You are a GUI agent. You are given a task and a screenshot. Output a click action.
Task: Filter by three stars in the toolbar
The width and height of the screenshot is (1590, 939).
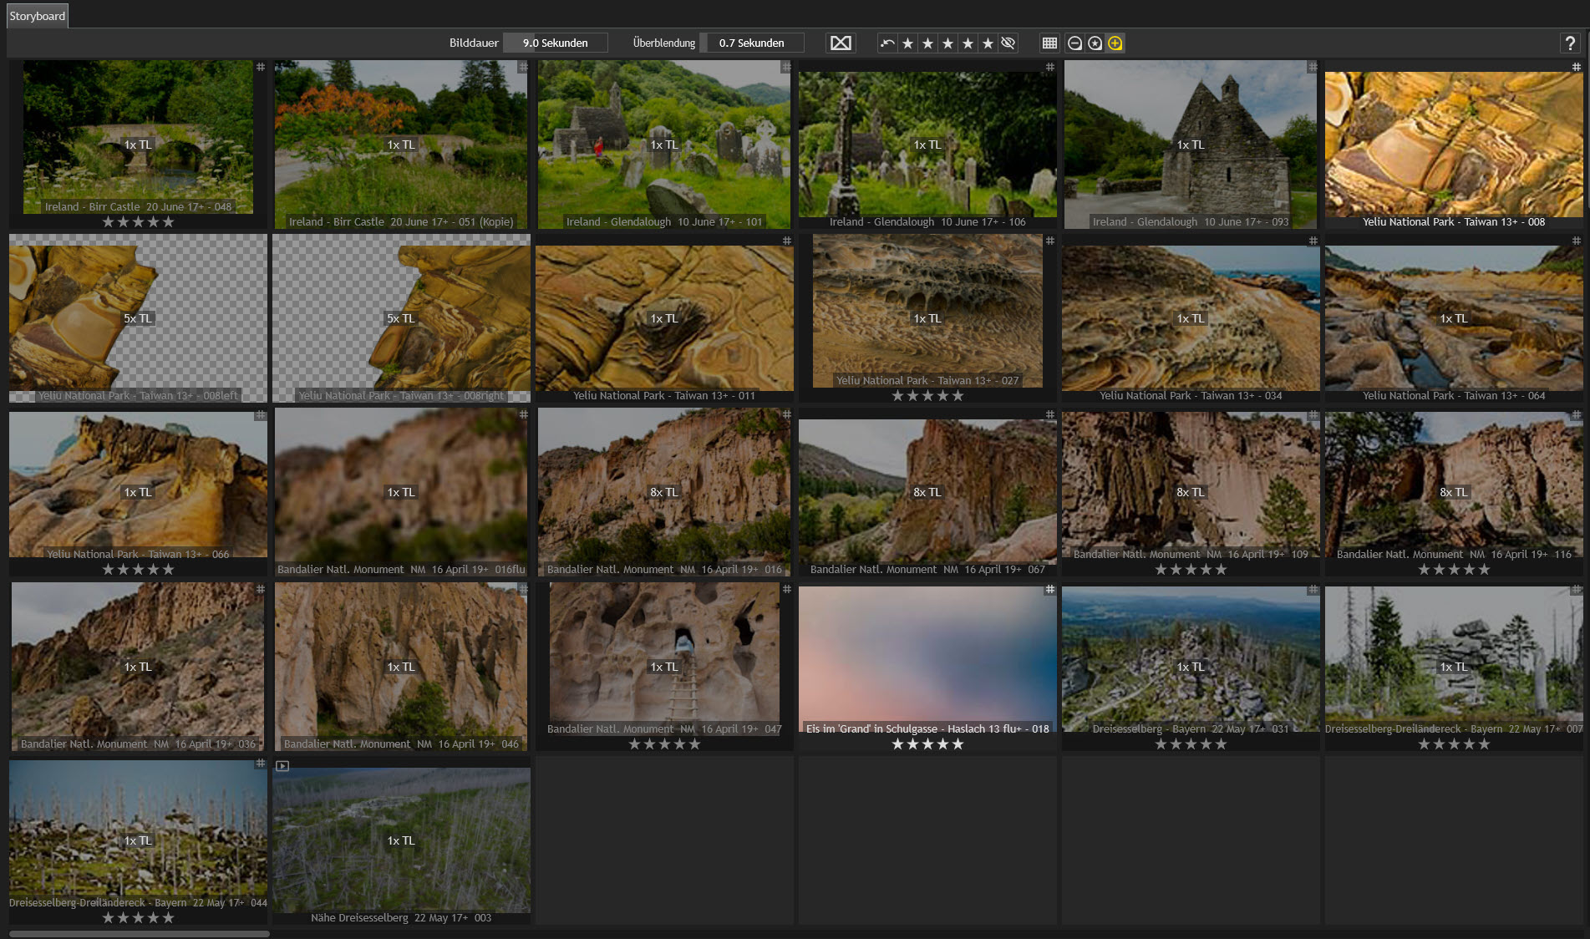(x=947, y=43)
